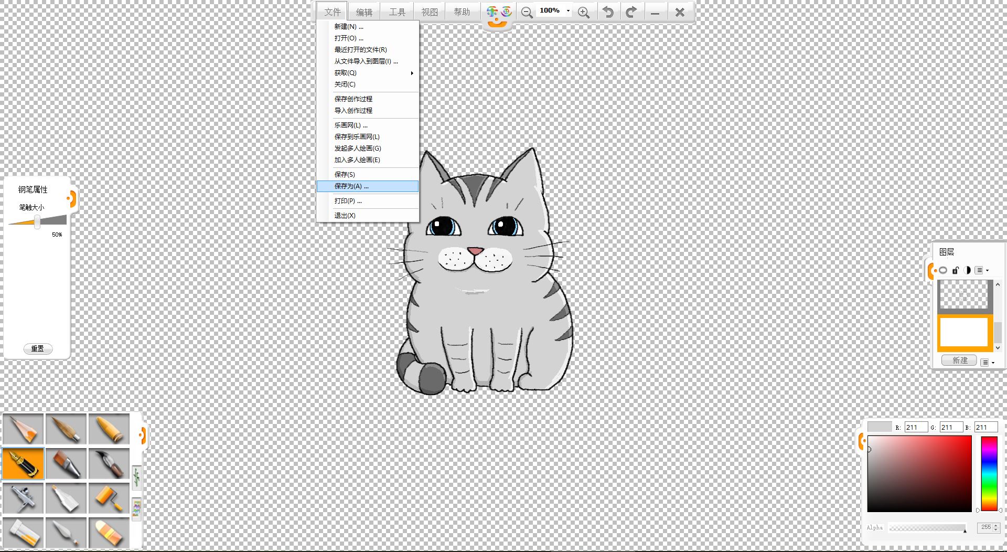Open the 100% zoom level dropdown
The image size is (1007, 552).
coord(568,11)
